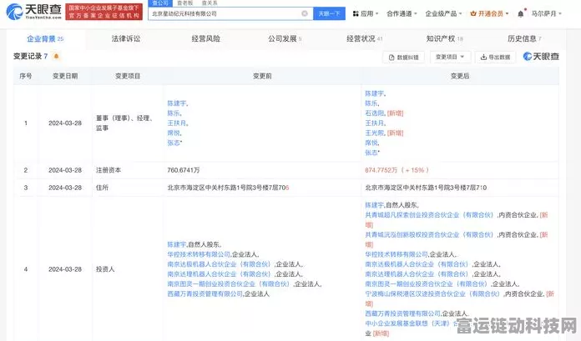
Task: Open the 开通会员 membership dropdown
Action: [489, 13]
